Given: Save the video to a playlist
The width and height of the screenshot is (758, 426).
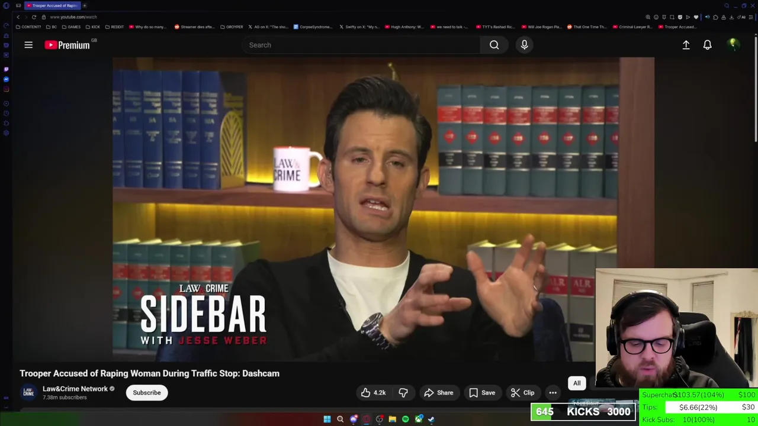Looking at the screenshot, I should [x=482, y=393].
